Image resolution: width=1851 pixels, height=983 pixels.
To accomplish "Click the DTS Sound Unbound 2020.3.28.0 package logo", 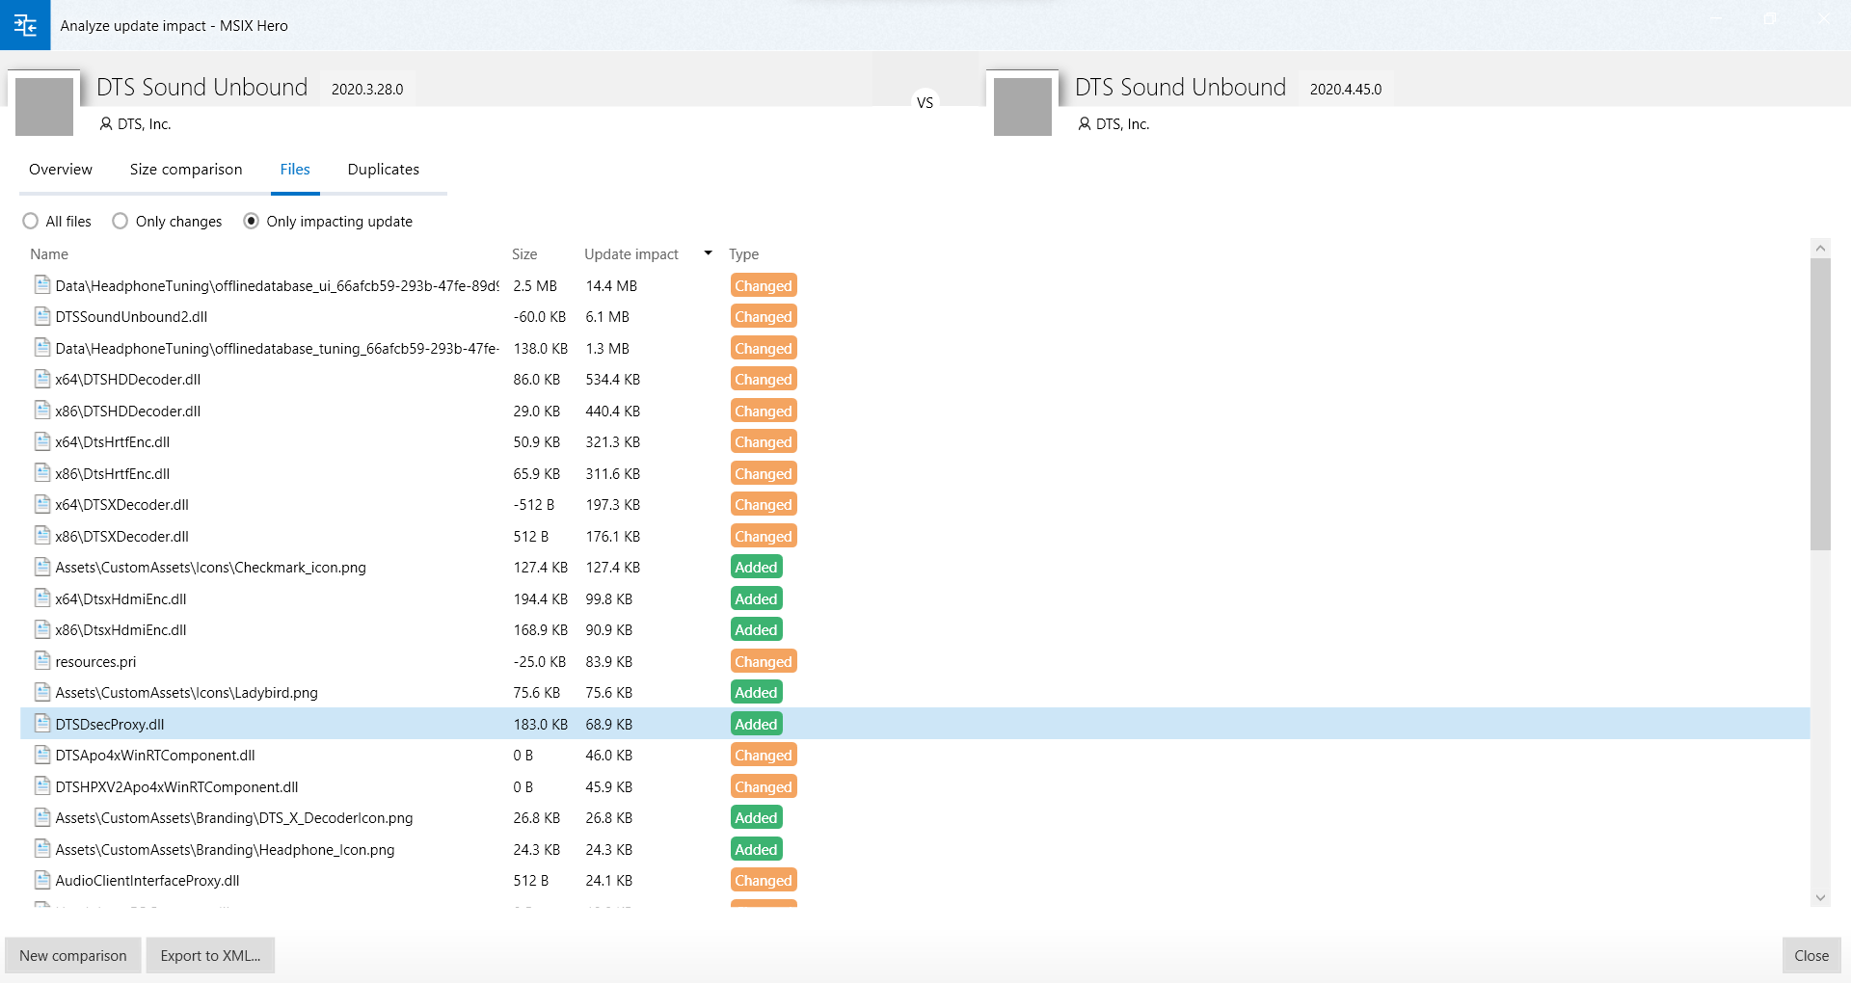I will (x=44, y=106).
